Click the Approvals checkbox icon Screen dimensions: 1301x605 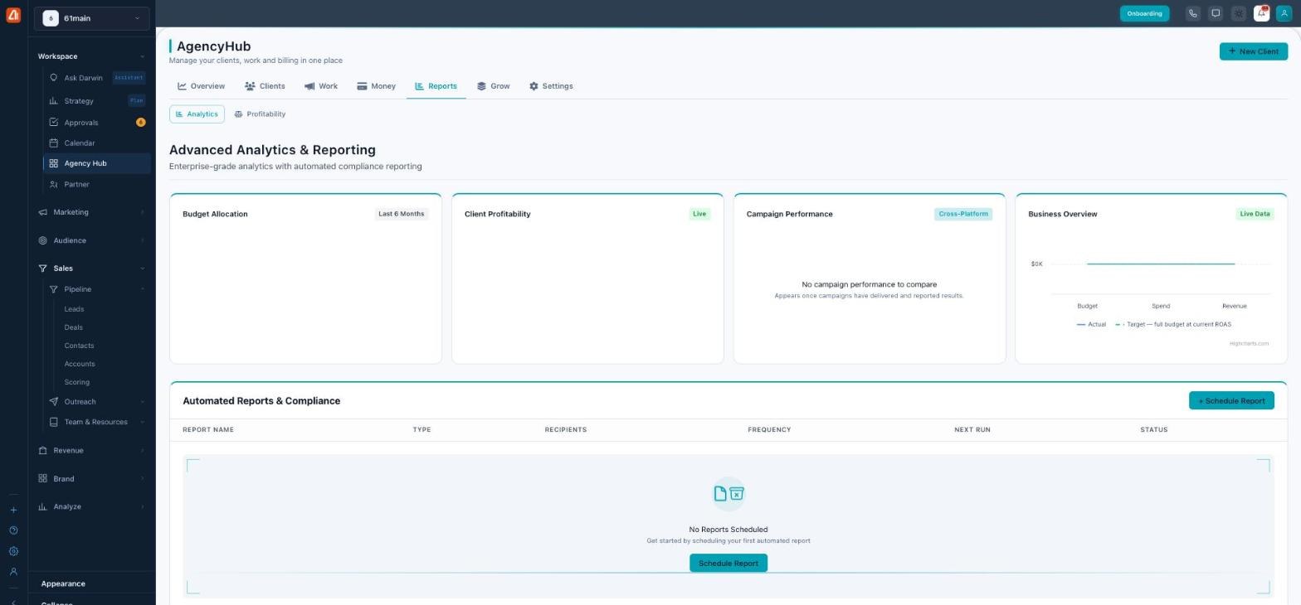point(54,123)
